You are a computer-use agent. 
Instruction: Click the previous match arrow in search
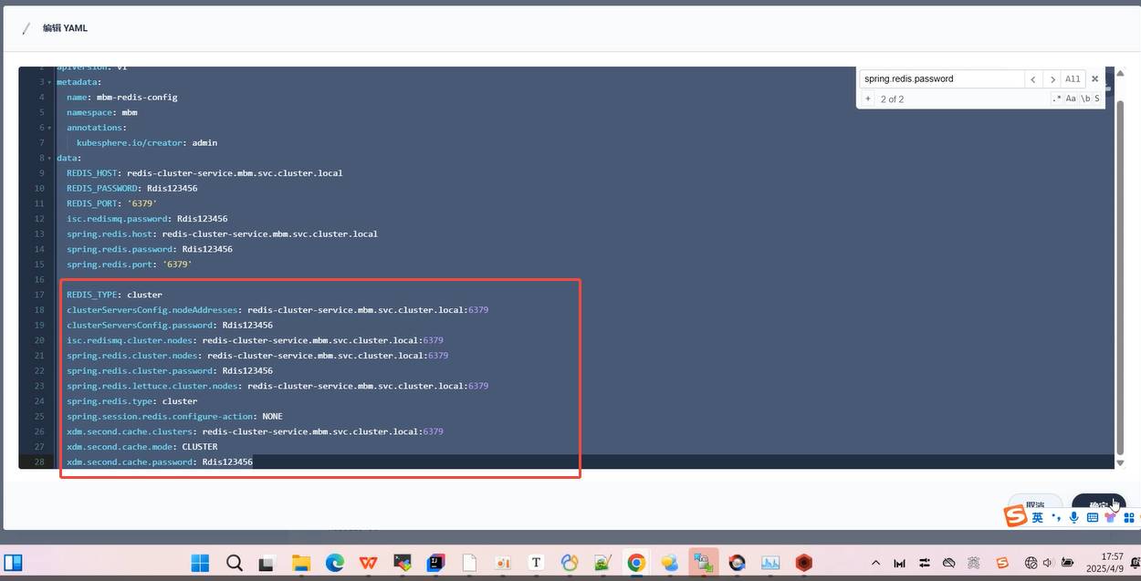tap(1032, 79)
